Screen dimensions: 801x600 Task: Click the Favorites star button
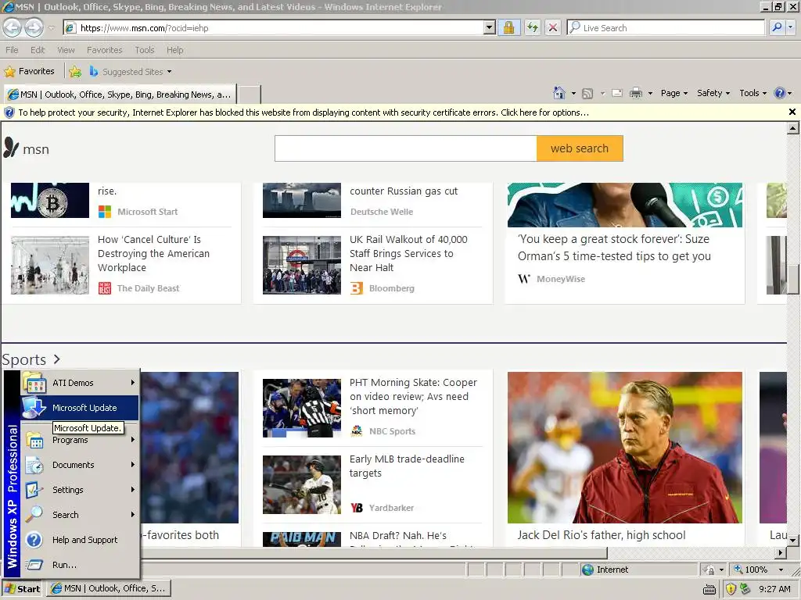29,71
